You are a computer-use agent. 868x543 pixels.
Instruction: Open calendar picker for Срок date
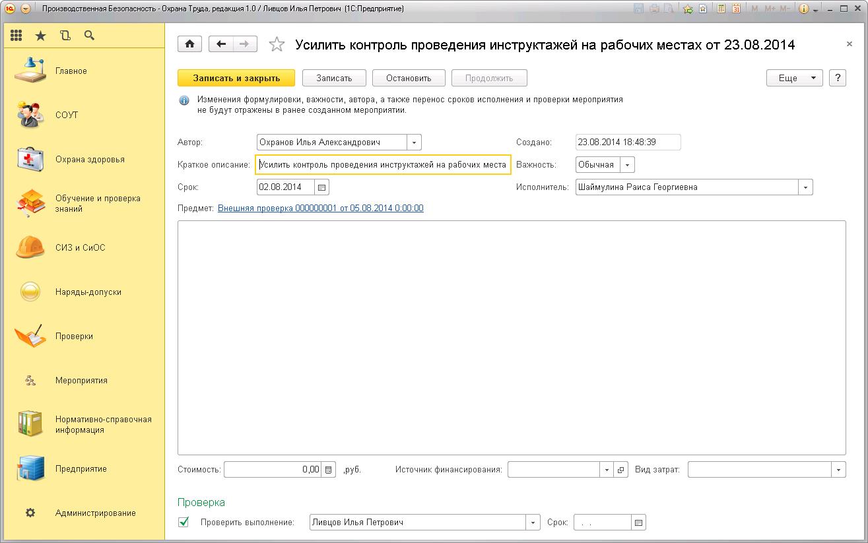[321, 187]
